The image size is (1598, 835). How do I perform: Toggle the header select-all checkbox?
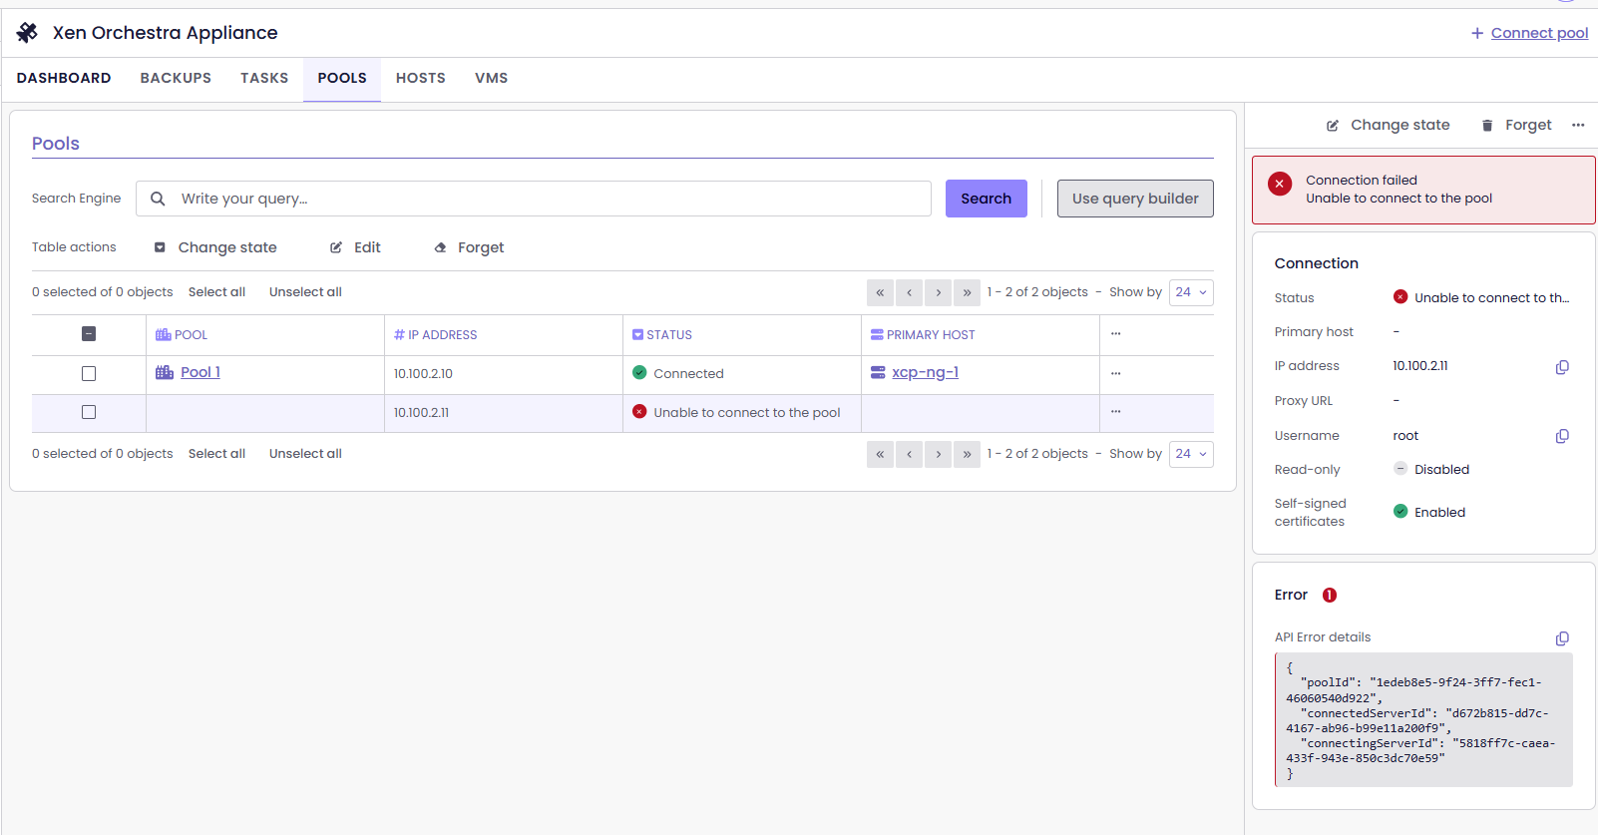(x=89, y=334)
